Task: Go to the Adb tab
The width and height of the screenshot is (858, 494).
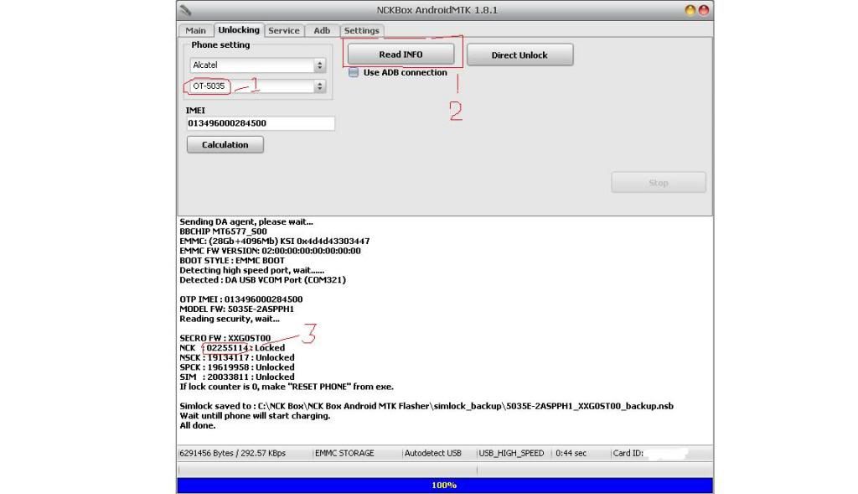Action: click(322, 30)
